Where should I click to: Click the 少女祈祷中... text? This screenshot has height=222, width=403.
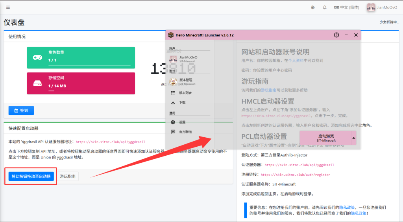click(x=389, y=22)
